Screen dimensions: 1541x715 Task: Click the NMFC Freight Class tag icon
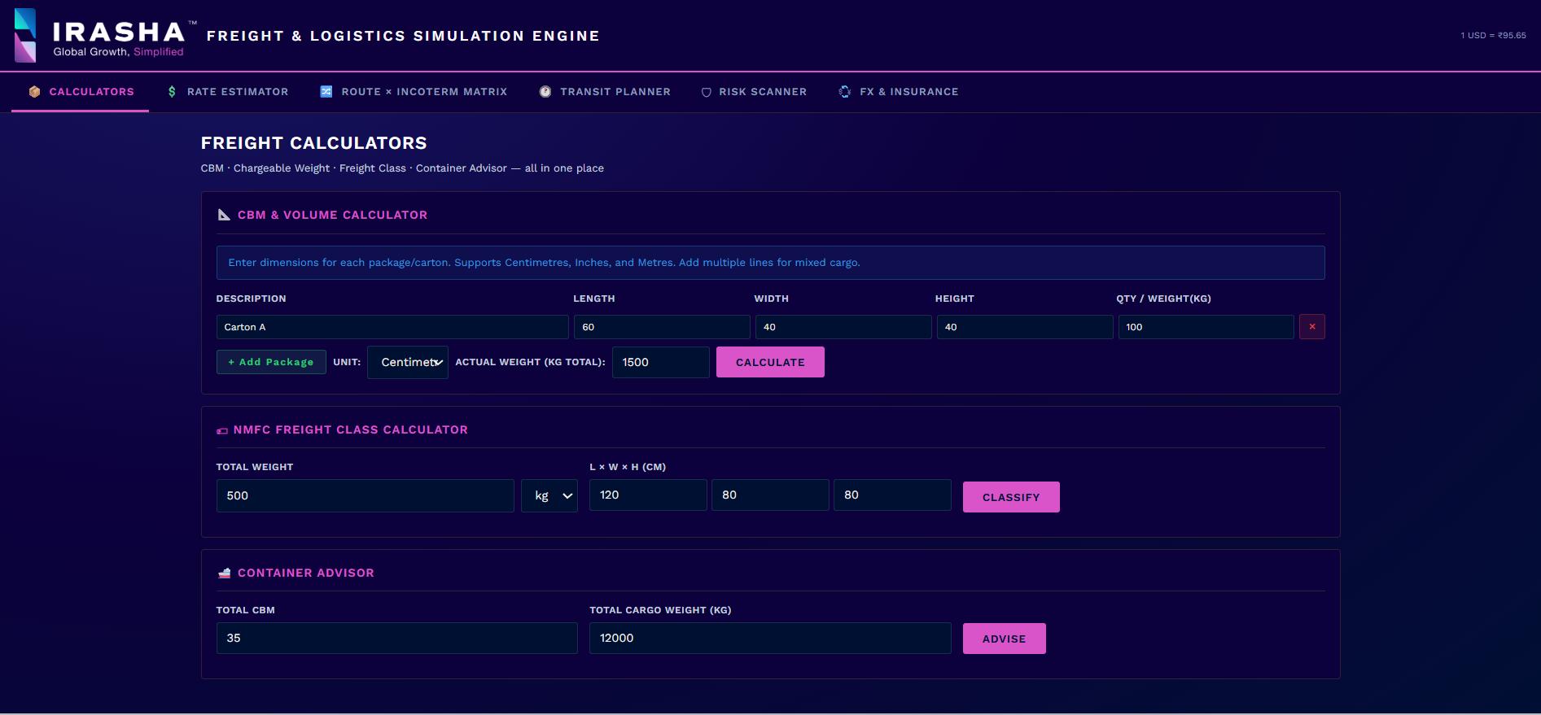coord(222,430)
